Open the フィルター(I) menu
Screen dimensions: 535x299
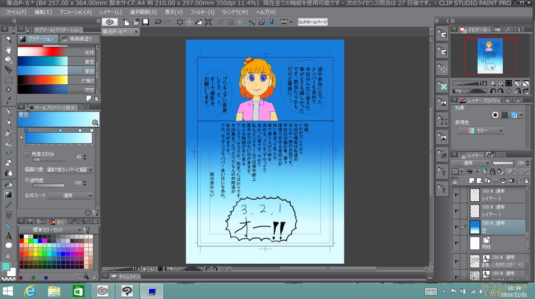[x=202, y=12]
